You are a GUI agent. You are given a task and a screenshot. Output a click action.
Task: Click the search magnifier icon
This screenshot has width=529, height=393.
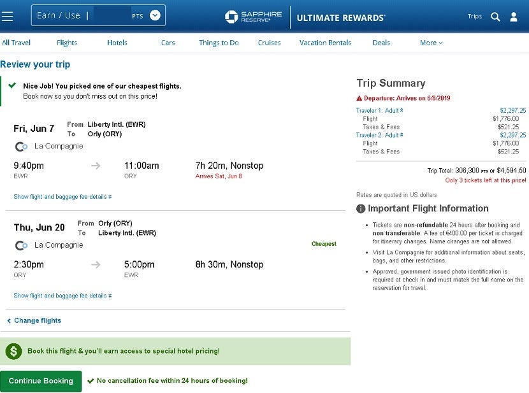pos(495,17)
